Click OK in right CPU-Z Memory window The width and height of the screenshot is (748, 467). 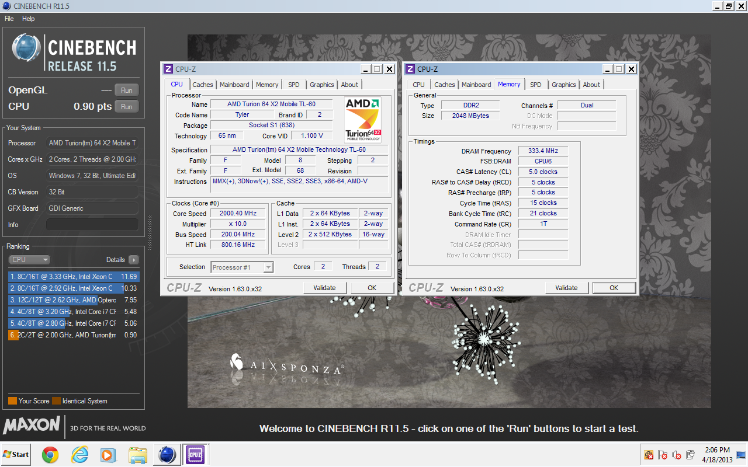point(614,288)
